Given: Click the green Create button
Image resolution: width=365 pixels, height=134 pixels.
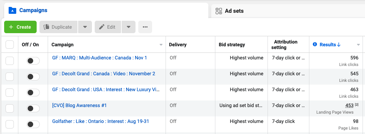Looking at the screenshot, I should [20, 27].
